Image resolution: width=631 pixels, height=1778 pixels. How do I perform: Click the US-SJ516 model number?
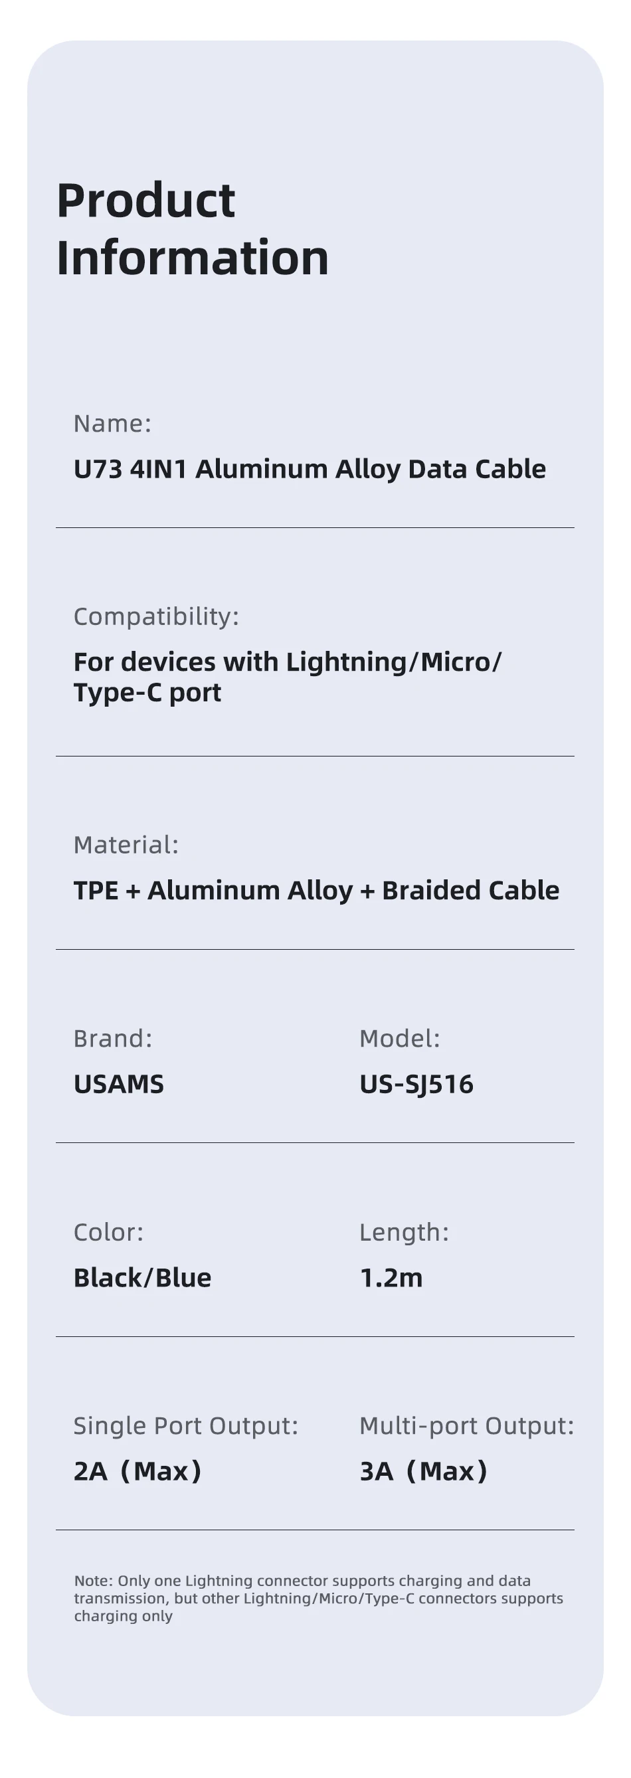tap(416, 1085)
